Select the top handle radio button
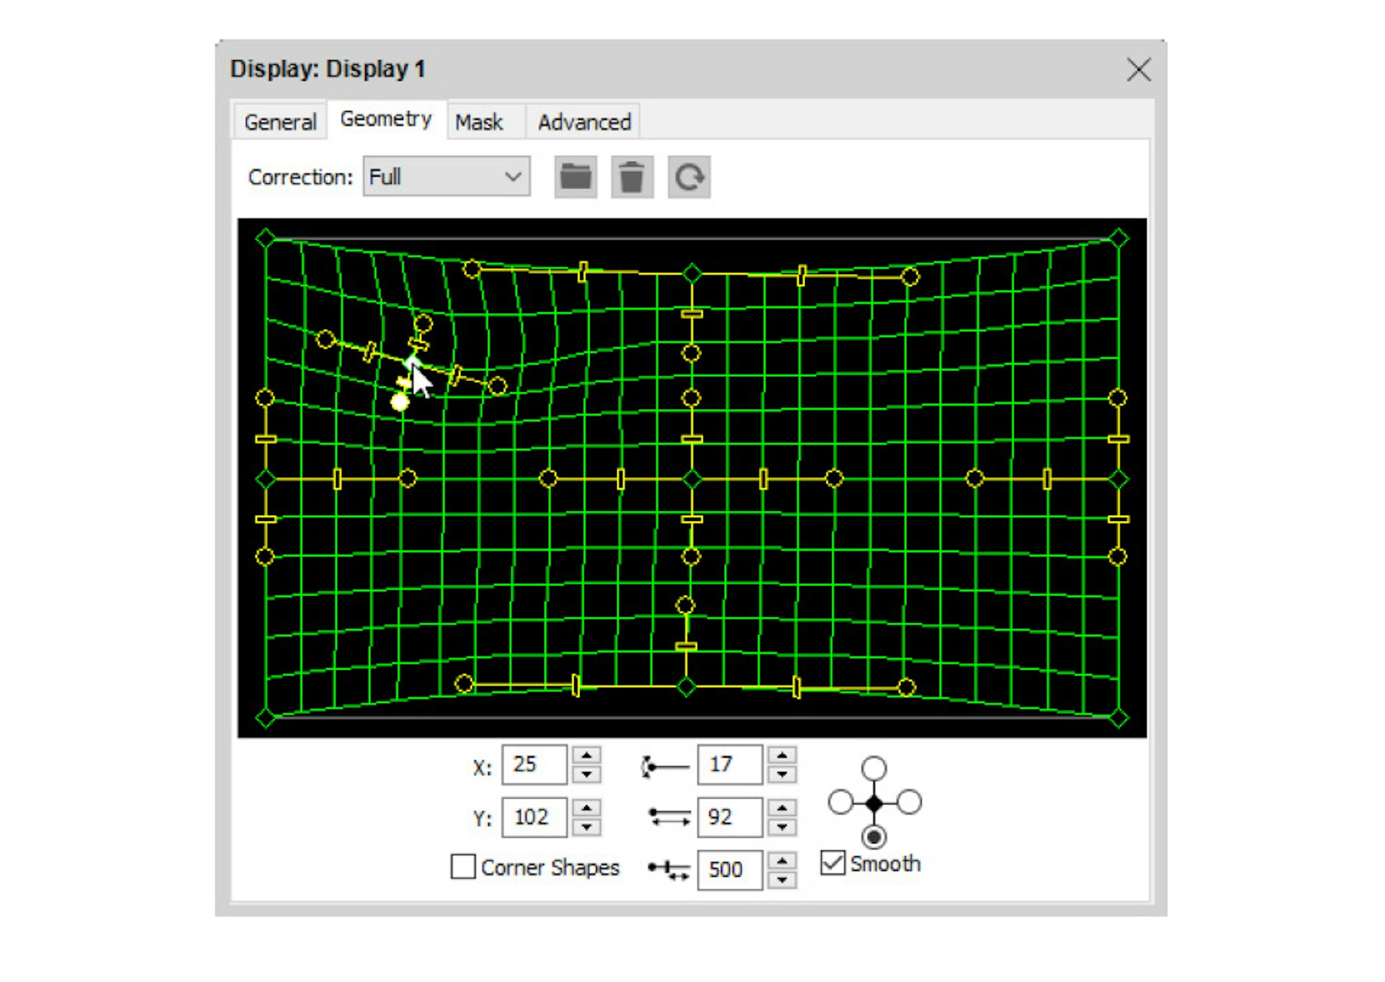 [x=874, y=768]
